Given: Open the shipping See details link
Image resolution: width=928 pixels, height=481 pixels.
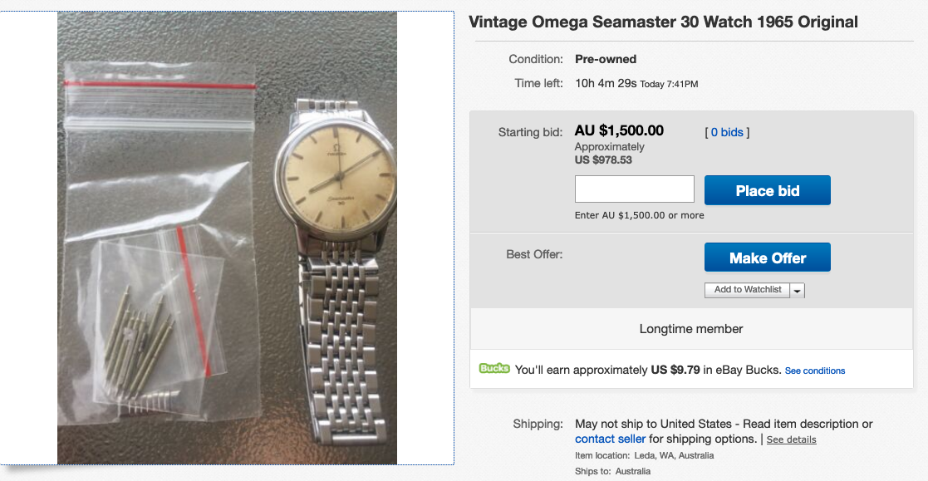Looking at the screenshot, I should coord(791,439).
